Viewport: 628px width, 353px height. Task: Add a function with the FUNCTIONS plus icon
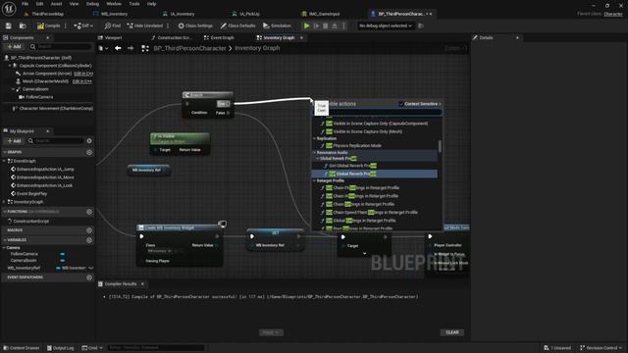(89, 212)
